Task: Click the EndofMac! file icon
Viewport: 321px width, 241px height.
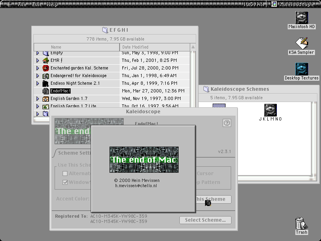Action: (x=46, y=91)
